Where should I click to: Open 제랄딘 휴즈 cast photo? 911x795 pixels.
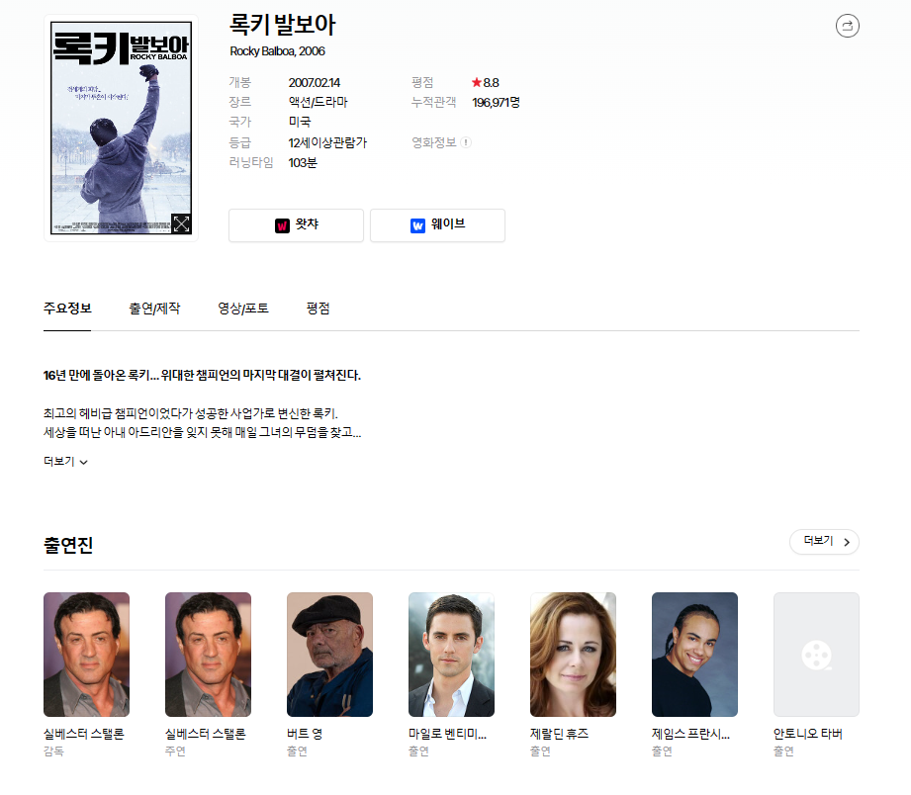pos(573,654)
